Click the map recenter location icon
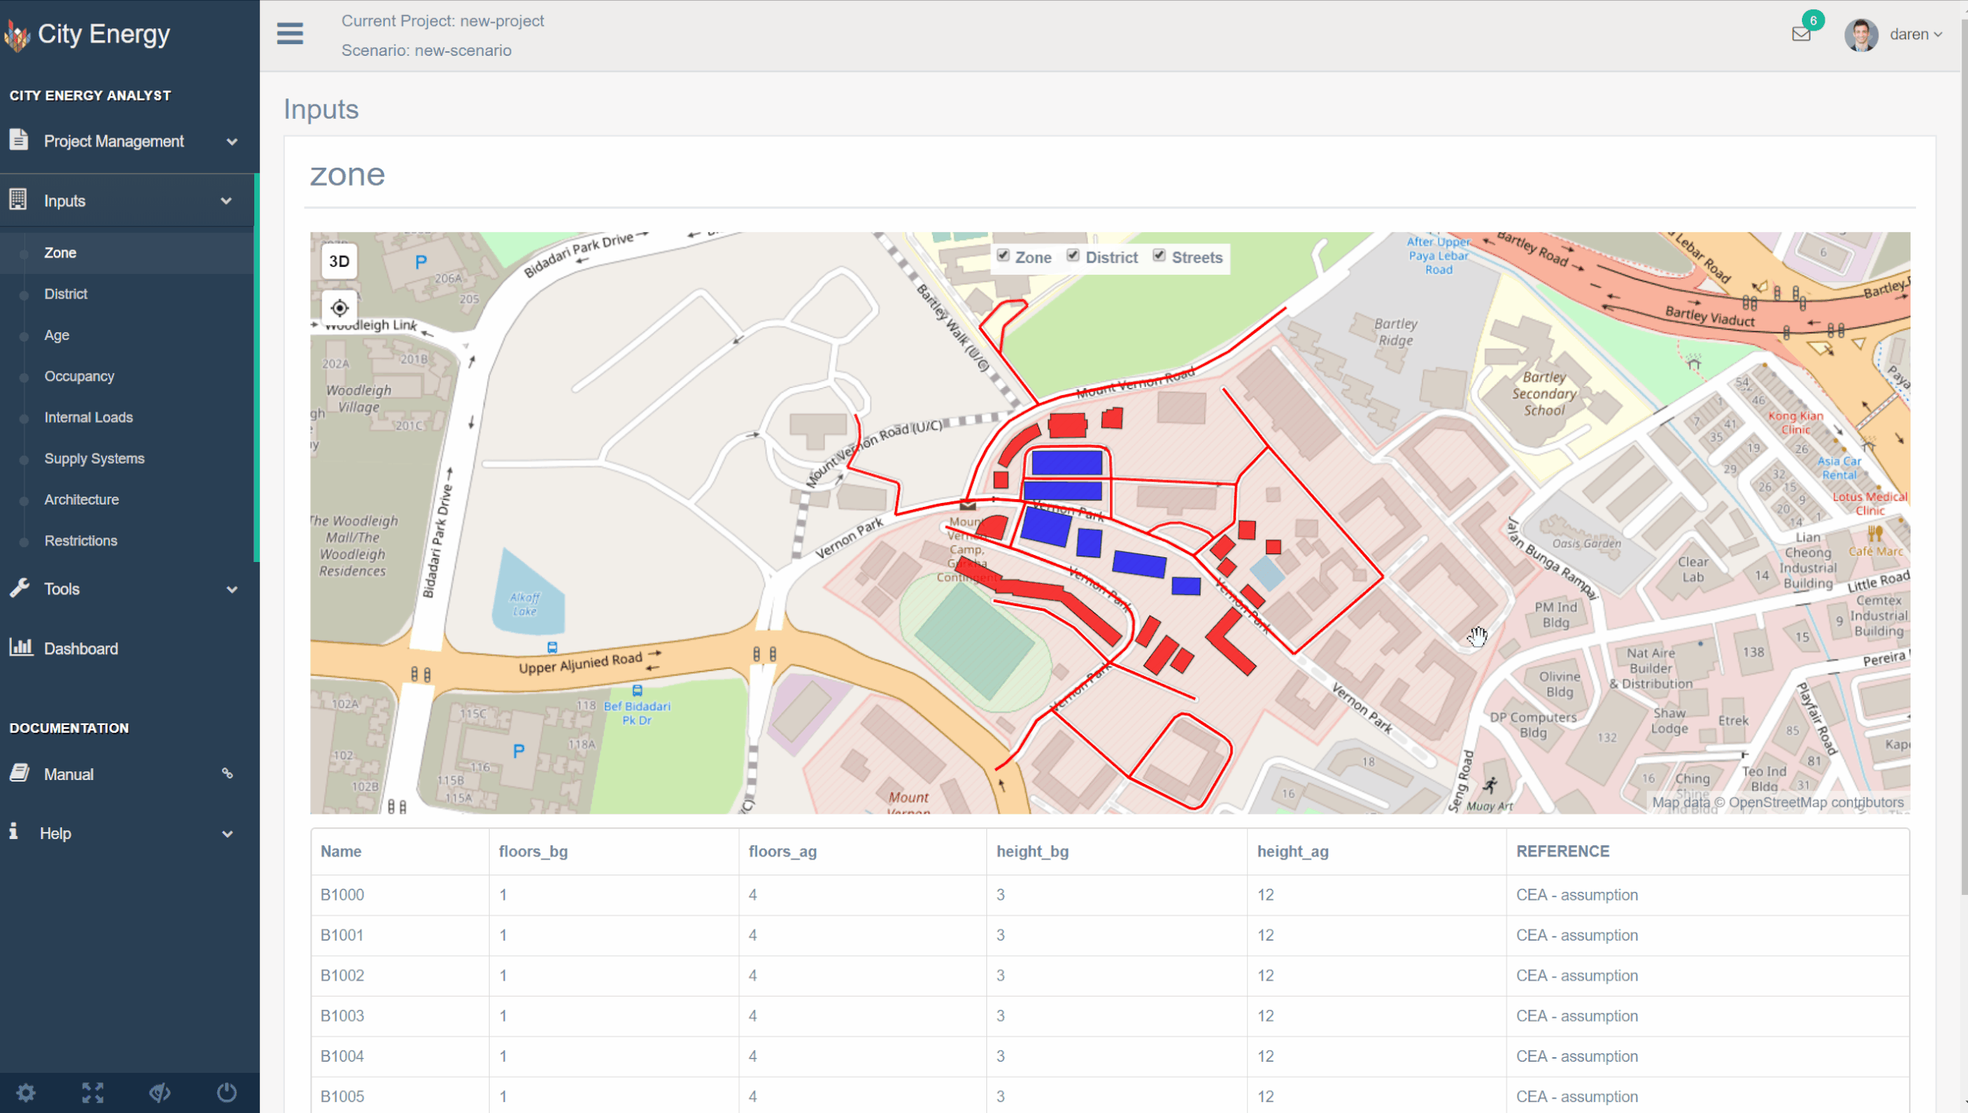The image size is (1968, 1113). pos(339,308)
